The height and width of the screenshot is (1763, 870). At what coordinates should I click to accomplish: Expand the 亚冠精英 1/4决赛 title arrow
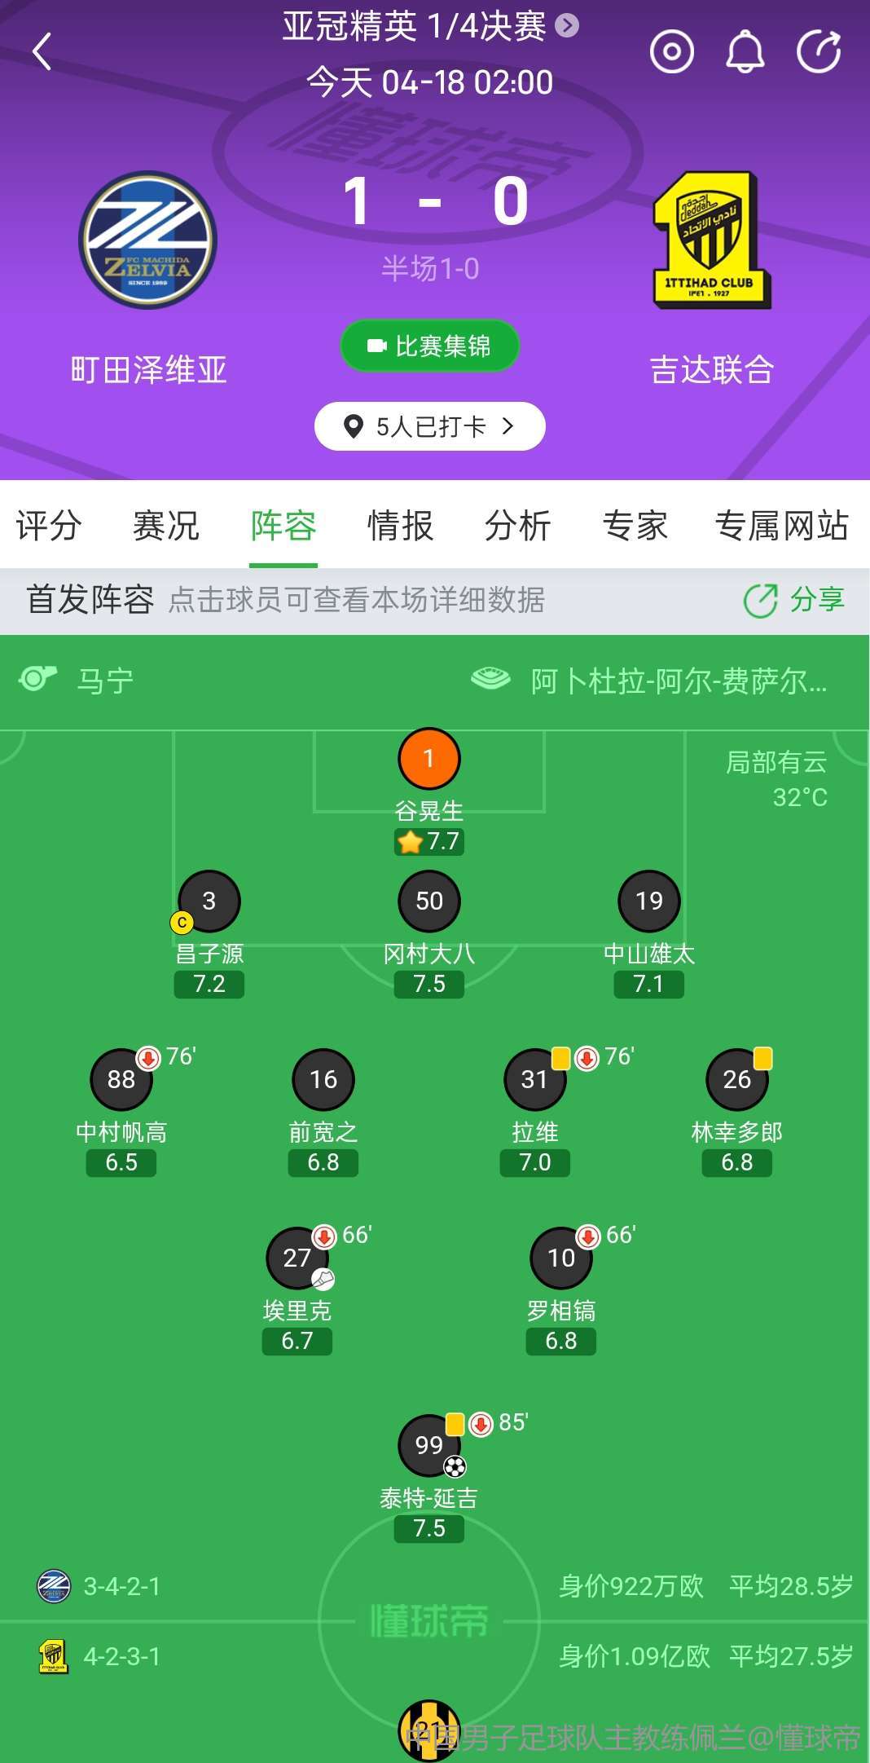(567, 26)
